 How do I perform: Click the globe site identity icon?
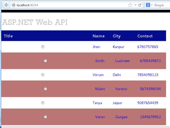(x=14, y=5)
